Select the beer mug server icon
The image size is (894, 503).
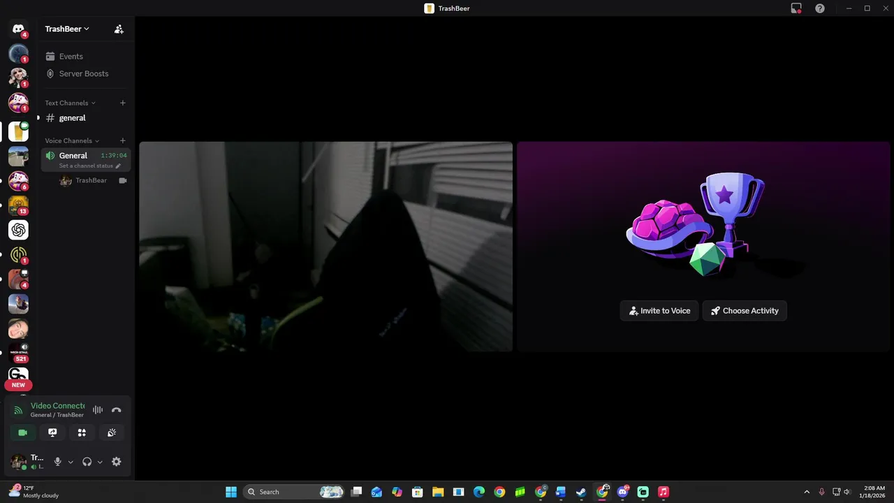18,131
